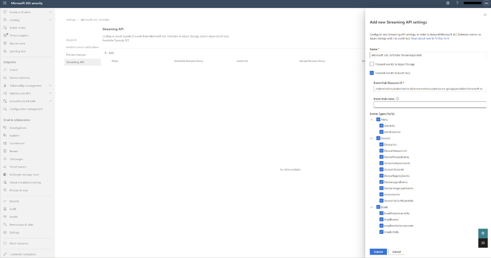491x258 pixels.
Task: Click the Campaigns sidebar icon
Action: point(5,159)
